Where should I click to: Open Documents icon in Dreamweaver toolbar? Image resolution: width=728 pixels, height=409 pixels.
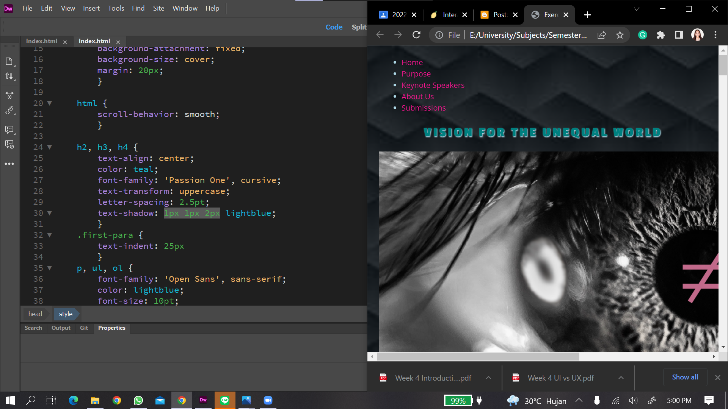9,61
